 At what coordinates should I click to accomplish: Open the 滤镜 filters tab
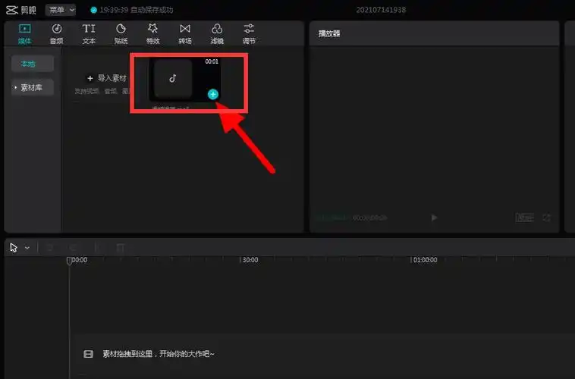click(217, 33)
